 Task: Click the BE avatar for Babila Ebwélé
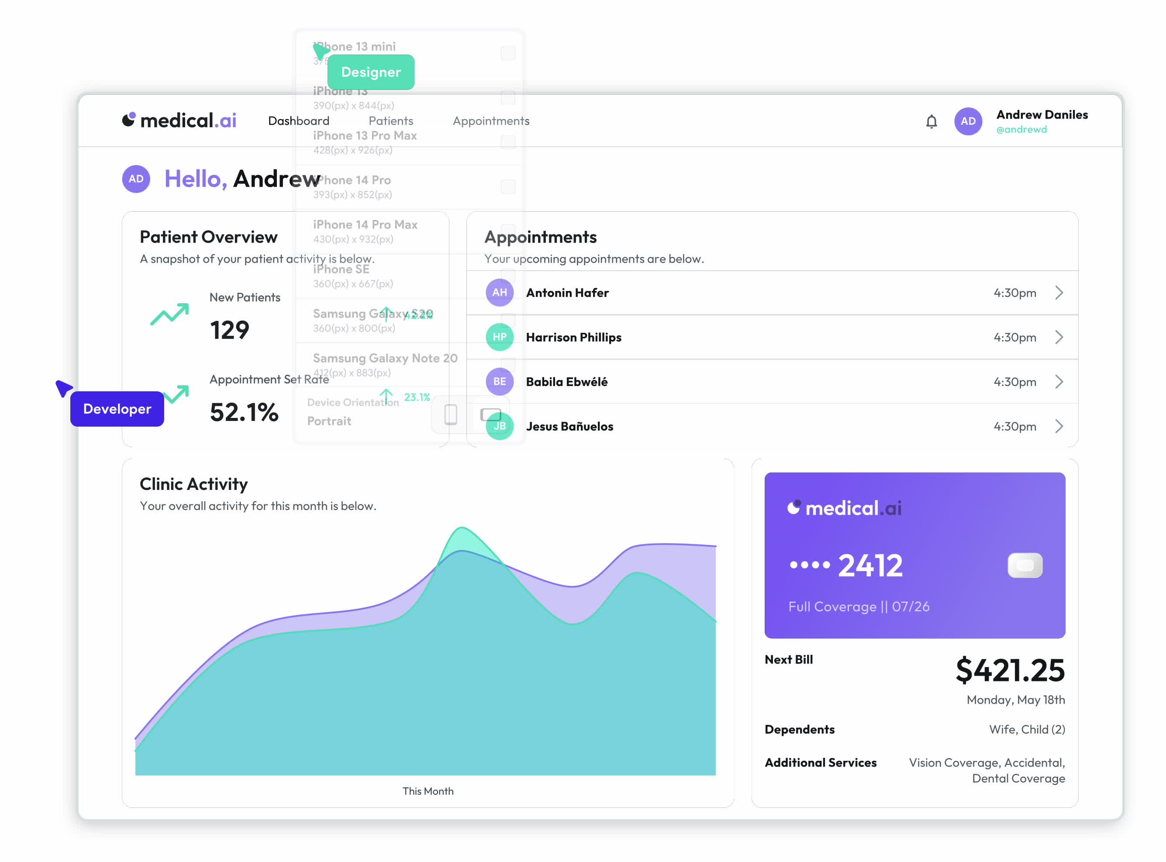500,381
